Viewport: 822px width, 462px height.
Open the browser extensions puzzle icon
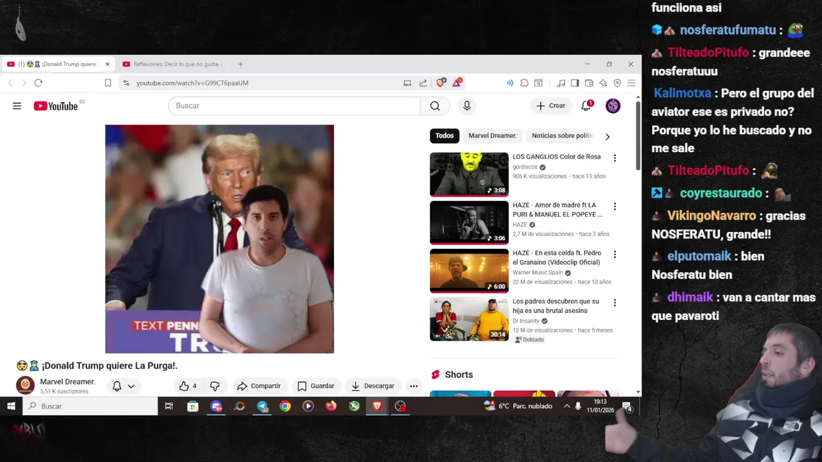525,83
